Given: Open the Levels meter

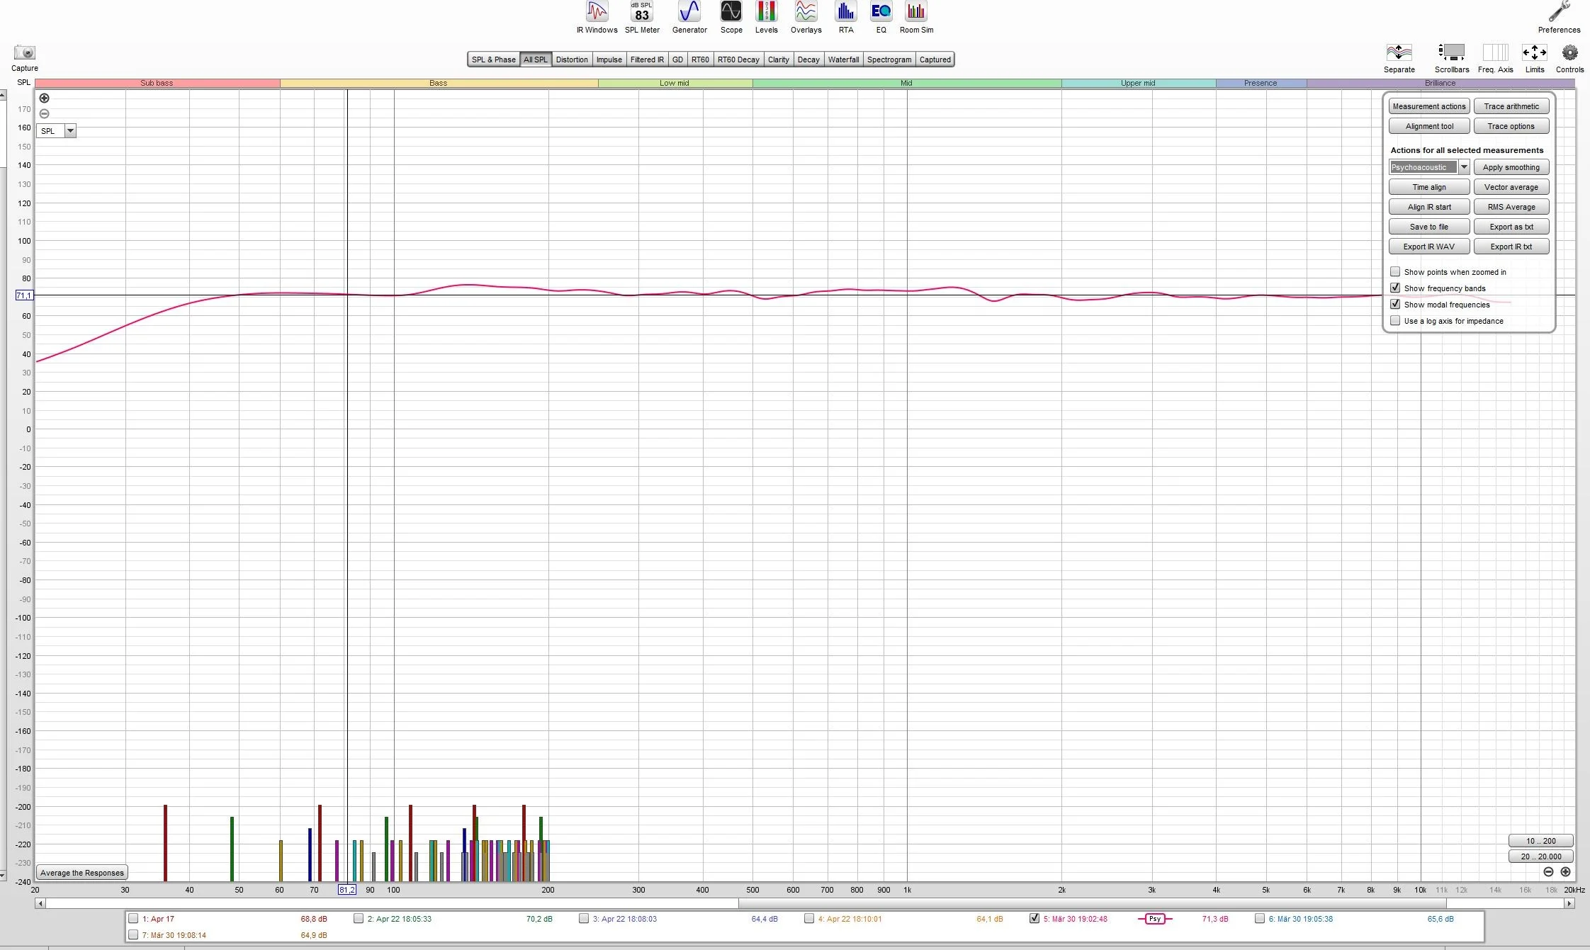Looking at the screenshot, I should (x=766, y=17).
